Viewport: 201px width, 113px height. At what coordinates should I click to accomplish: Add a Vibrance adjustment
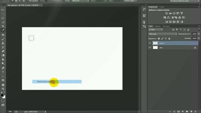[182, 13]
